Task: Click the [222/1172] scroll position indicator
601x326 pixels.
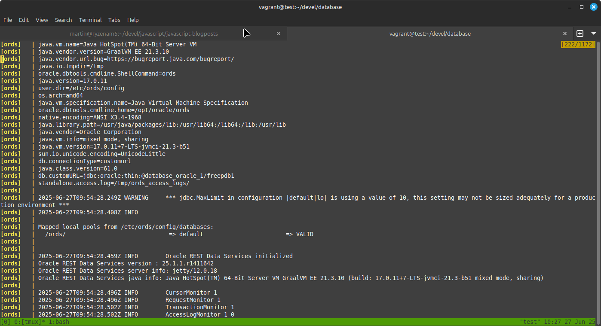Action: [x=578, y=44]
